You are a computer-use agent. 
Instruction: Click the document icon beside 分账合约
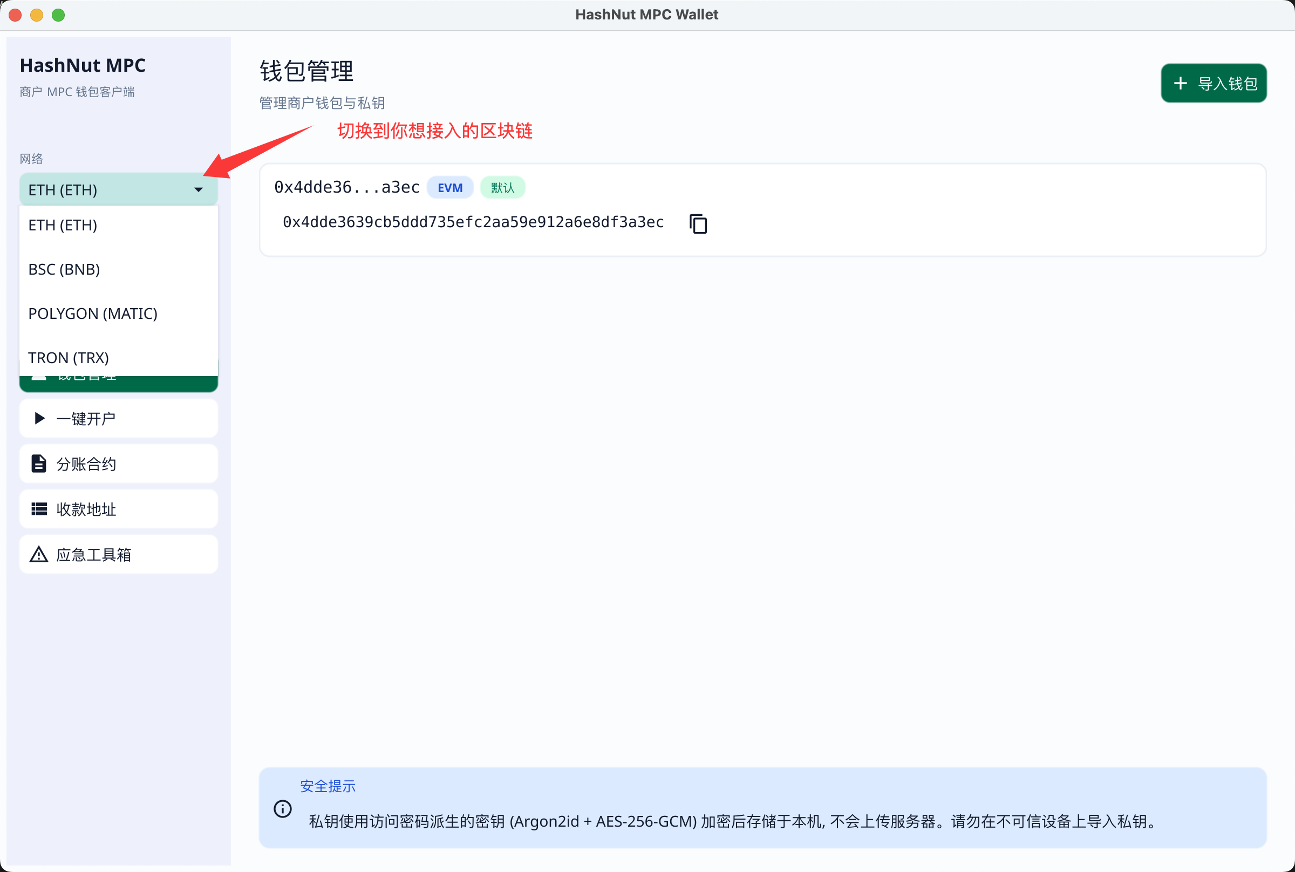click(38, 463)
